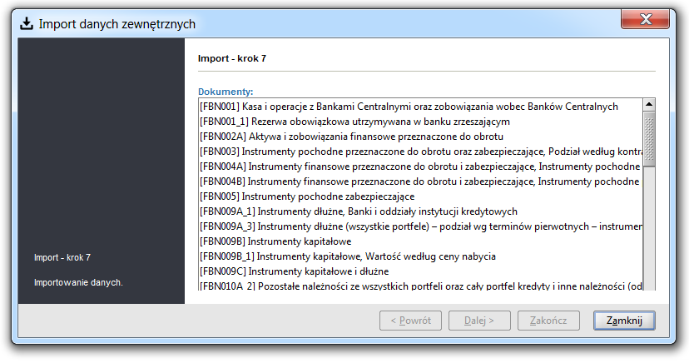Select the [FBN009A_3] Instrumenty dłużne row
The image size is (689, 363).
(x=420, y=226)
